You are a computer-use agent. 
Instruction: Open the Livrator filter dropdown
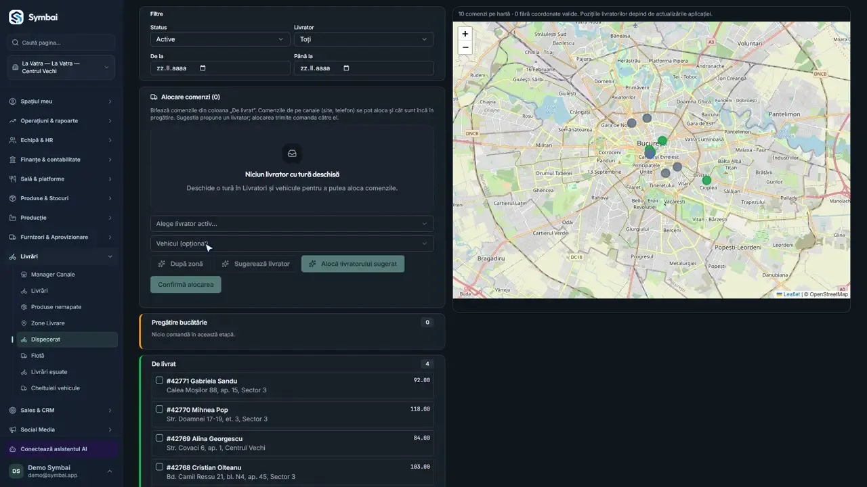(x=364, y=39)
